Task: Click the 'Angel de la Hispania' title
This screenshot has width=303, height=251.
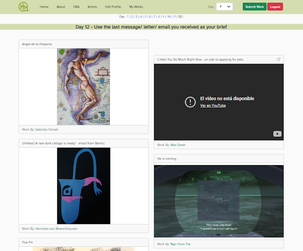Action: [x=37, y=44]
